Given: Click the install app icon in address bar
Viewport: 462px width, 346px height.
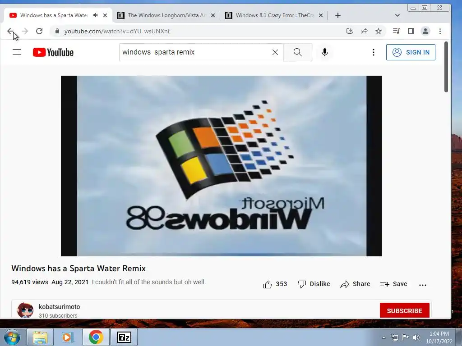Looking at the screenshot, I should coord(350,31).
